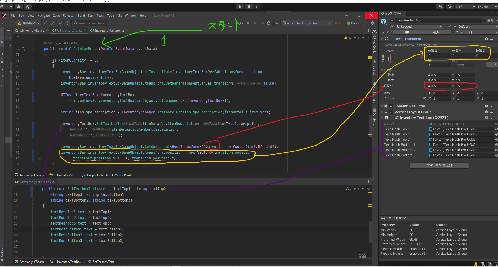Open GitHub Copilot side panel
The height and width of the screenshot is (267, 498).
(374, 42)
